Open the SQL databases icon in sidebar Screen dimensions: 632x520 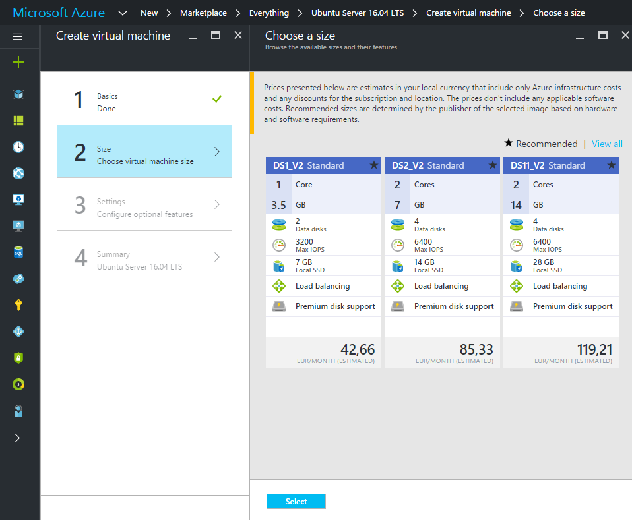pyautogui.click(x=18, y=252)
